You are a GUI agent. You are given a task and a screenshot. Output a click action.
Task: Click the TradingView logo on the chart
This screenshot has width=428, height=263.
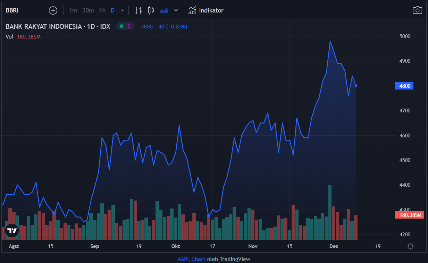point(12,231)
